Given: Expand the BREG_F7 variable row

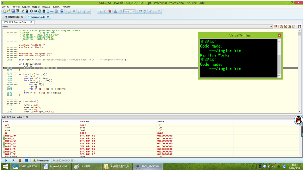Looking at the screenshot, I should coord(4,154).
